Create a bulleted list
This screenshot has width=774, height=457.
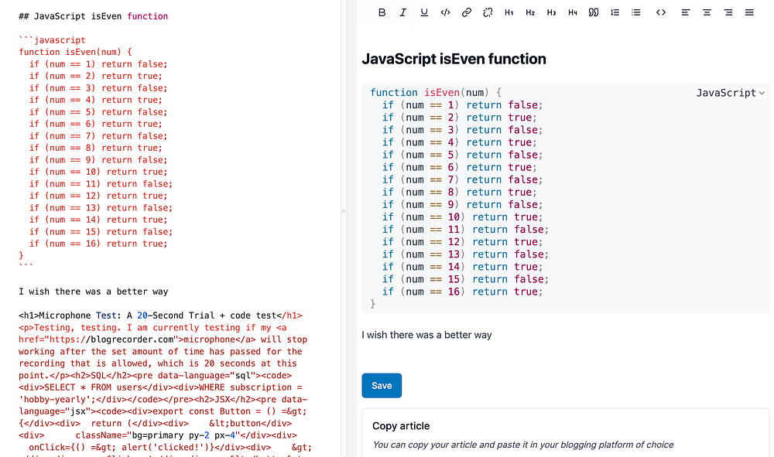(x=636, y=12)
